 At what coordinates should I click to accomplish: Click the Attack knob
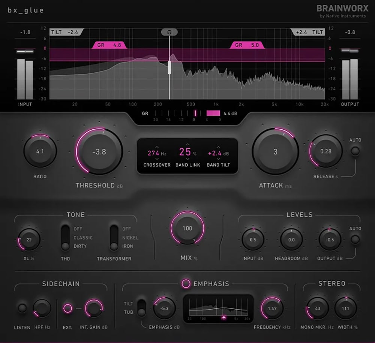(x=275, y=152)
